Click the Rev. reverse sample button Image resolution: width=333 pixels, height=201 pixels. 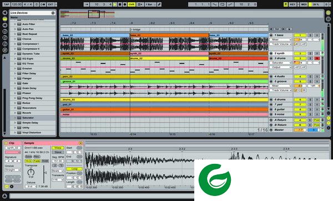click(37, 157)
